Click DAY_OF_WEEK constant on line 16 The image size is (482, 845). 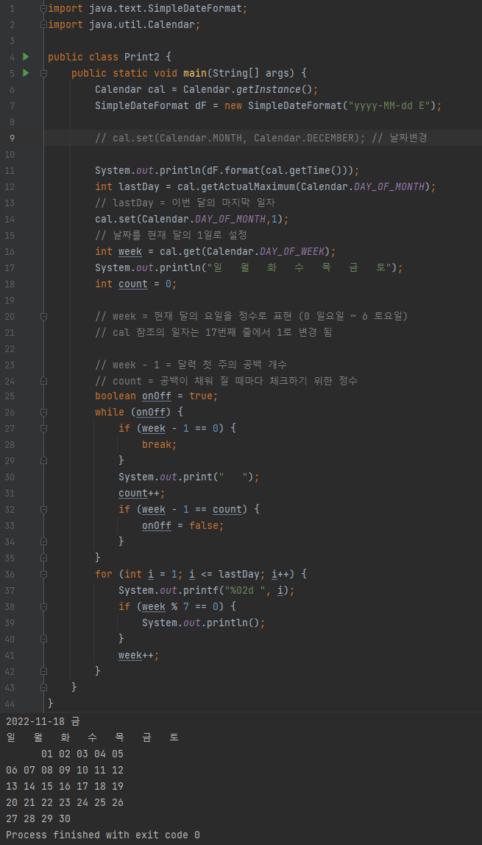293,251
